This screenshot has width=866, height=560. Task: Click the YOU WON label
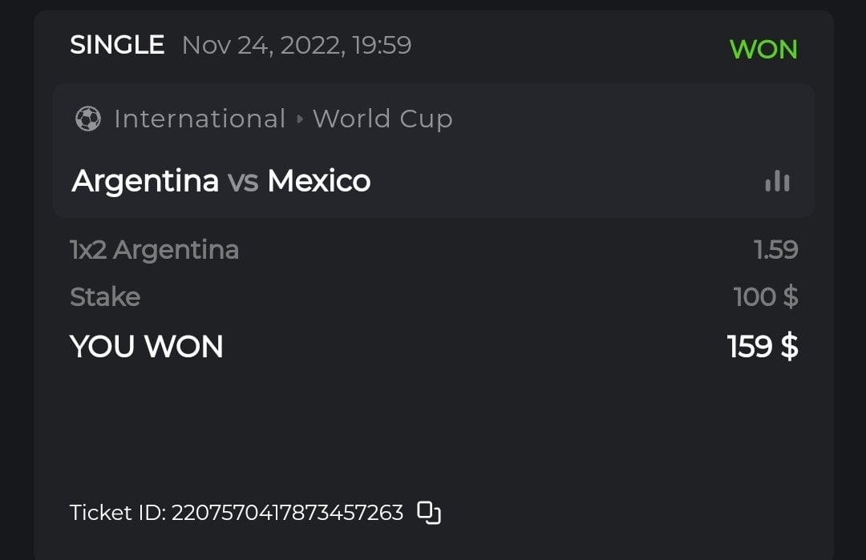(x=147, y=347)
